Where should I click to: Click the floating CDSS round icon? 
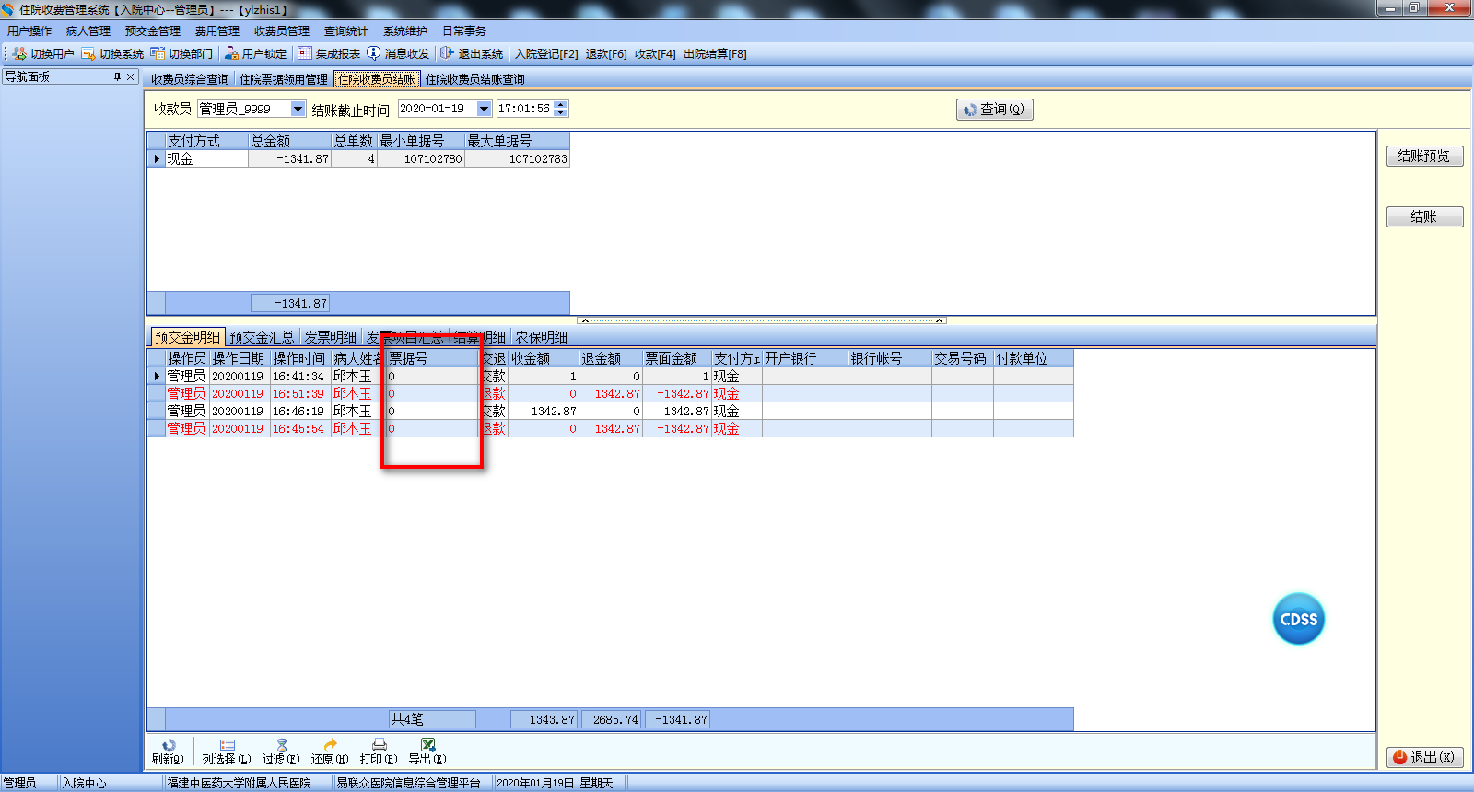(x=1299, y=619)
